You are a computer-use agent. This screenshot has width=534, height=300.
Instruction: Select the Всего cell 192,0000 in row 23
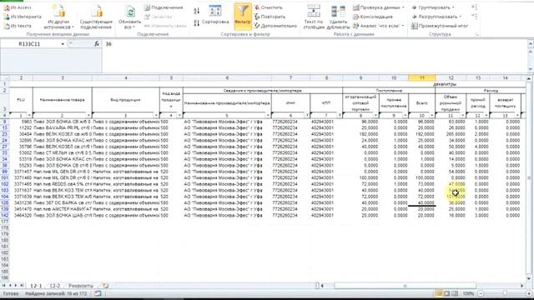tap(422, 134)
